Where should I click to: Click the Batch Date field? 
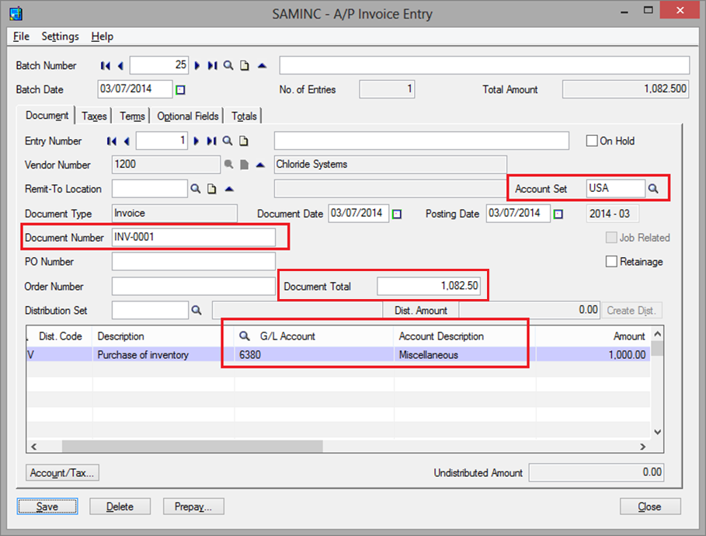tap(135, 89)
